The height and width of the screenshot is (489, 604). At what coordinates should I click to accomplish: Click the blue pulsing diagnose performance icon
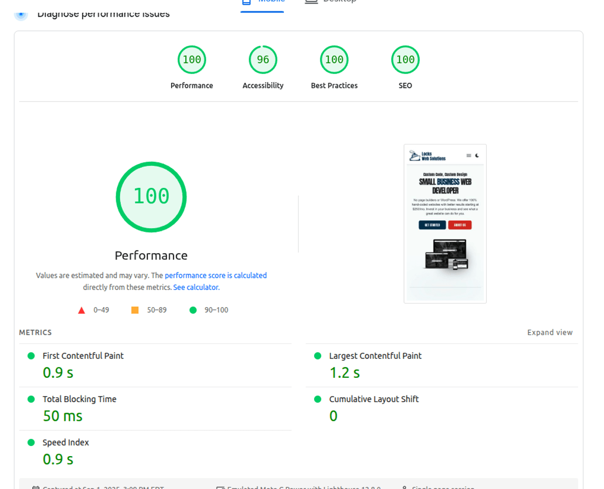coord(21,14)
